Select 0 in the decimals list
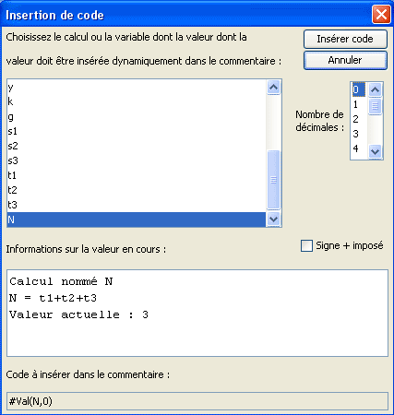 coord(359,89)
